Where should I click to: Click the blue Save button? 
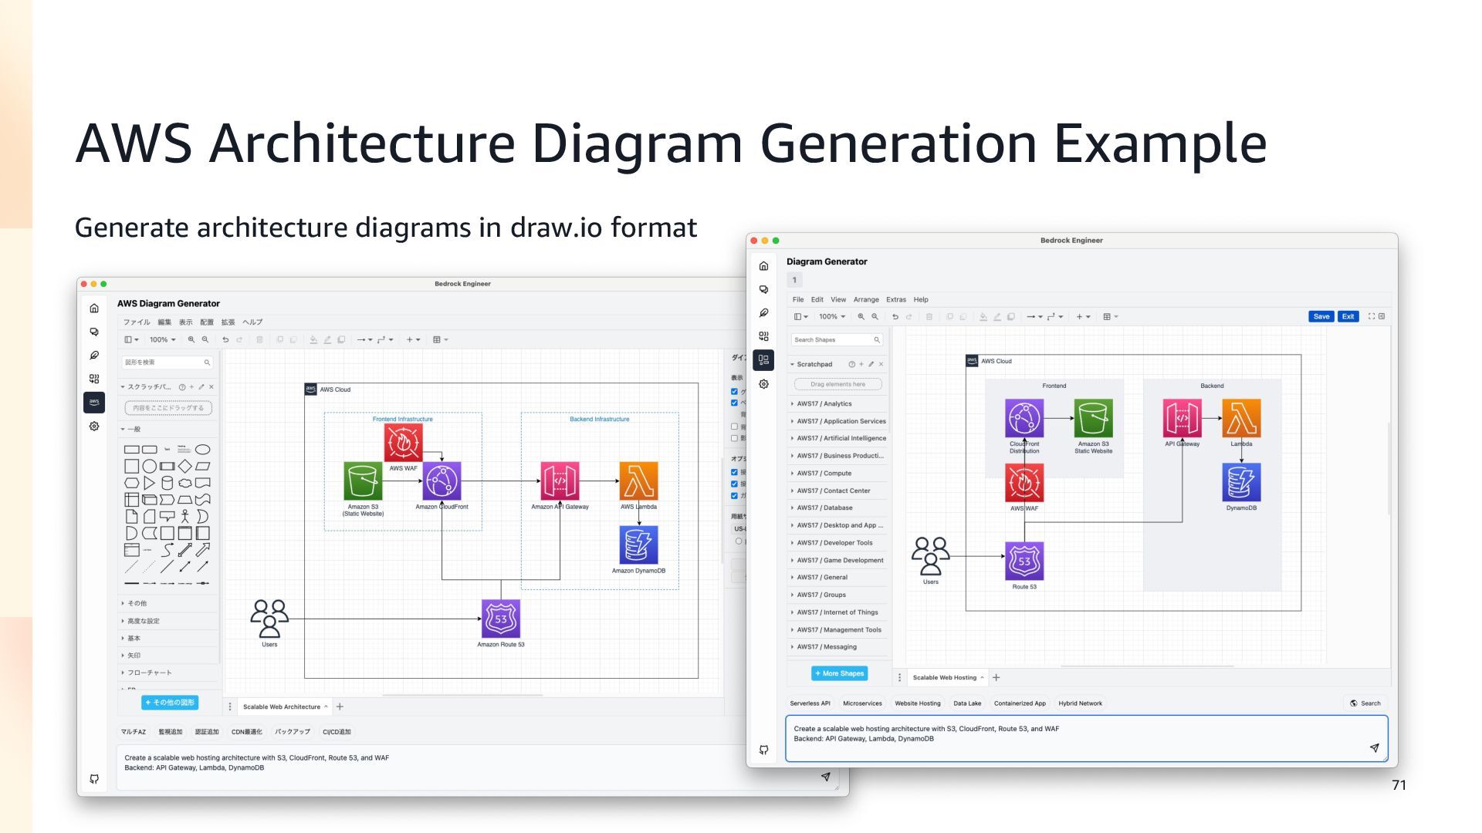[x=1321, y=317]
